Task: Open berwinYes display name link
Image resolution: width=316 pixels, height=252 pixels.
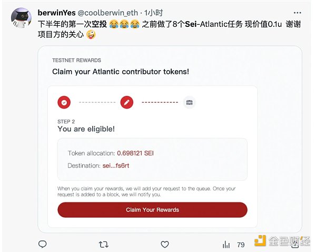Action: pos(57,13)
